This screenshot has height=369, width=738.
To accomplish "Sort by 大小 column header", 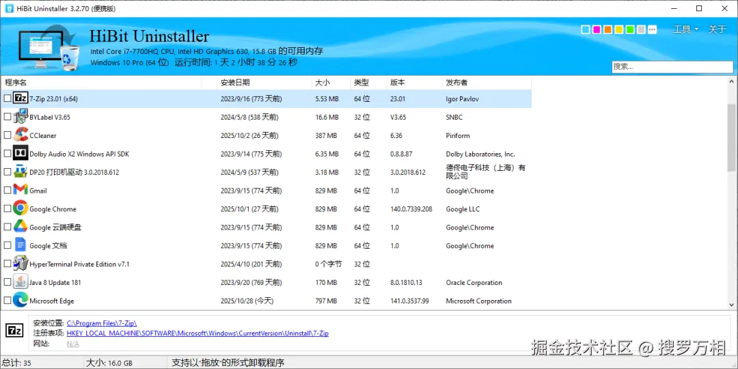I will click(331, 83).
